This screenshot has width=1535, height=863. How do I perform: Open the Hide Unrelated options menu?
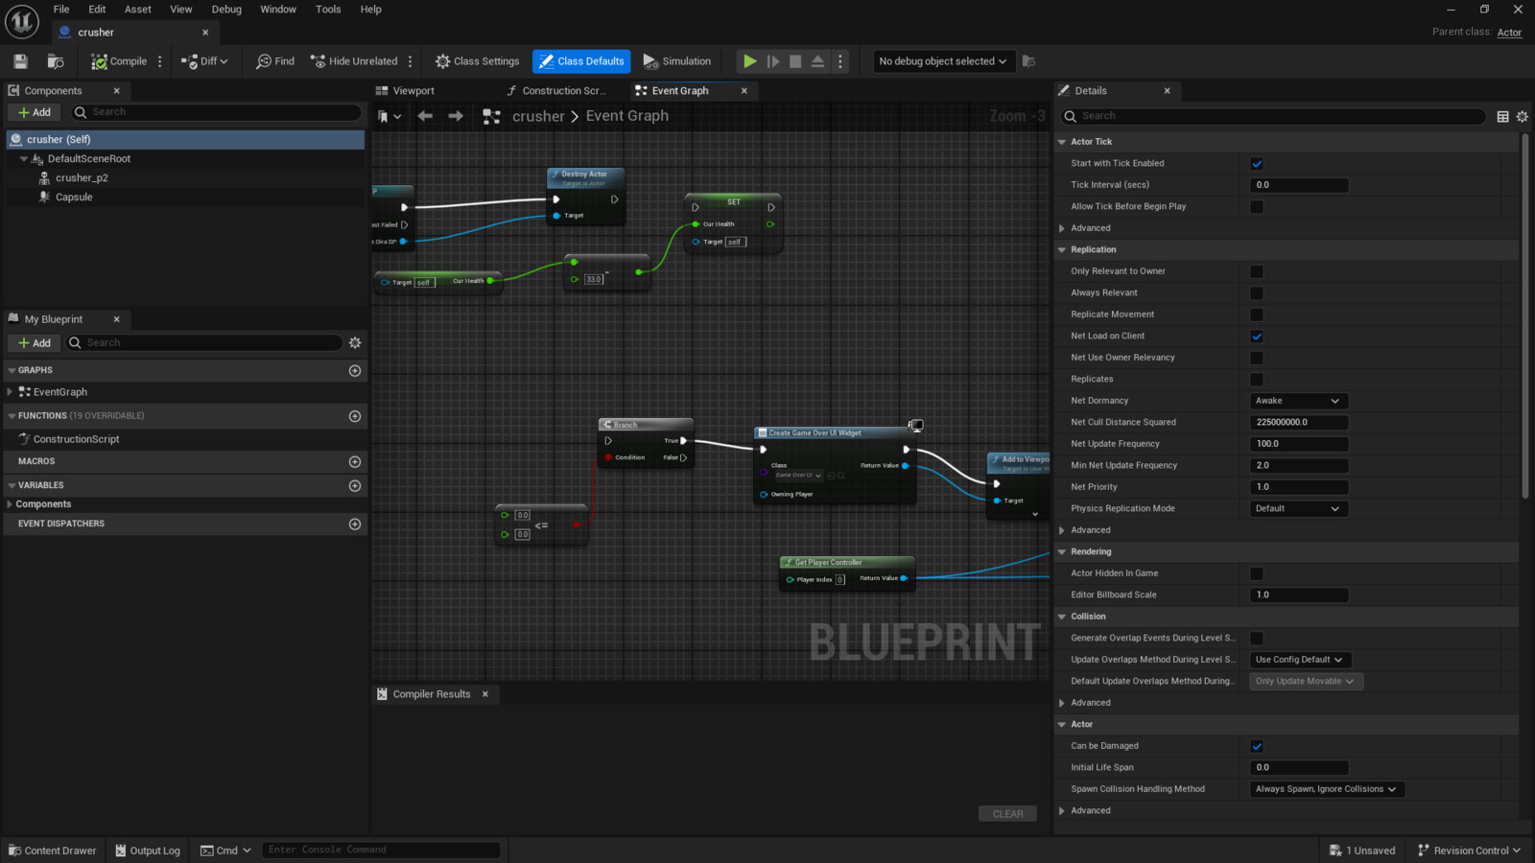tap(411, 61)
